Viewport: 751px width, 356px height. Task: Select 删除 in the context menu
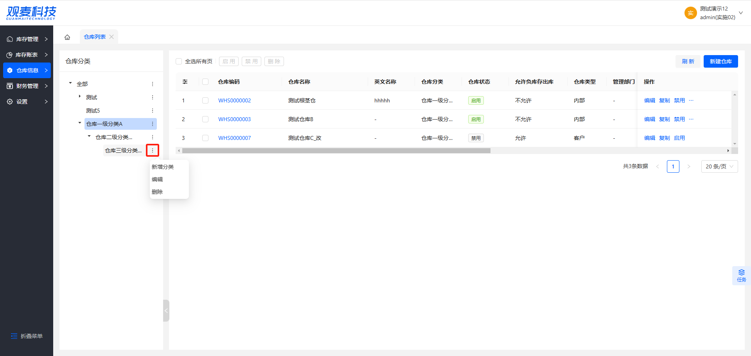coord(157,192)
